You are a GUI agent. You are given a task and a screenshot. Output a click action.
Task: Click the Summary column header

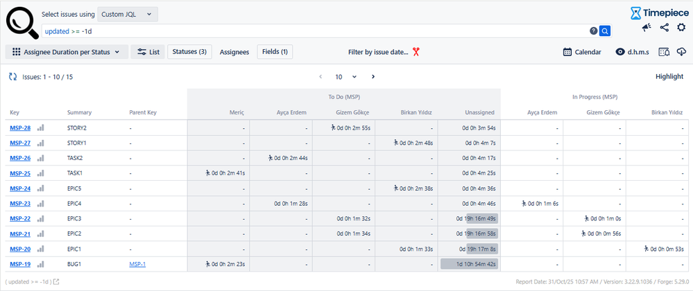[79, 113]
